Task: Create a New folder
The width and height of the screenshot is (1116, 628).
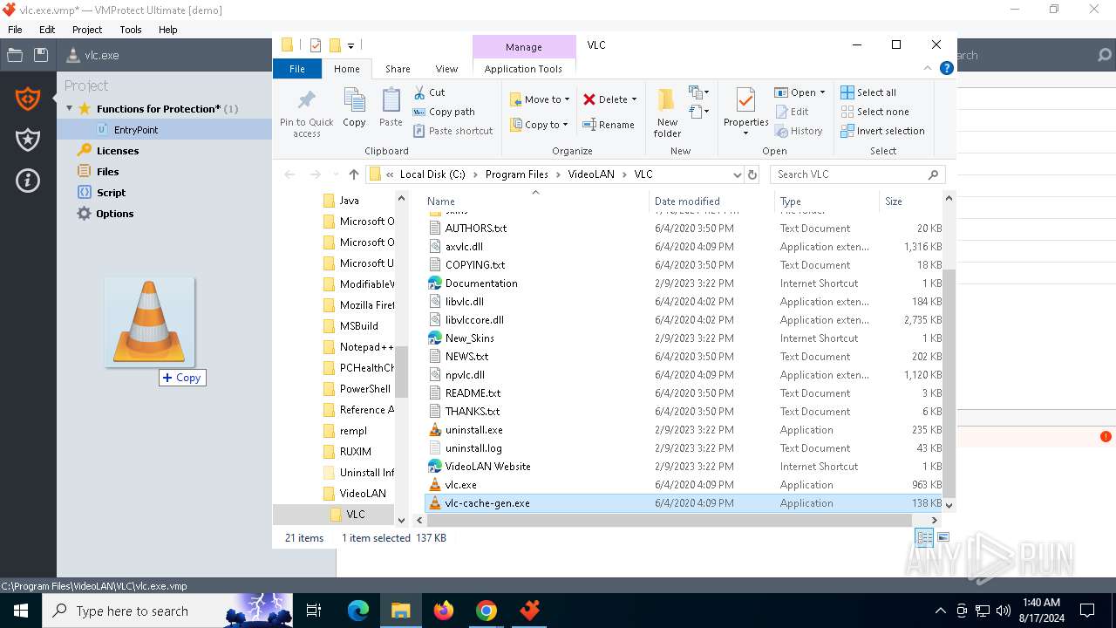Action: click(667, 113)
